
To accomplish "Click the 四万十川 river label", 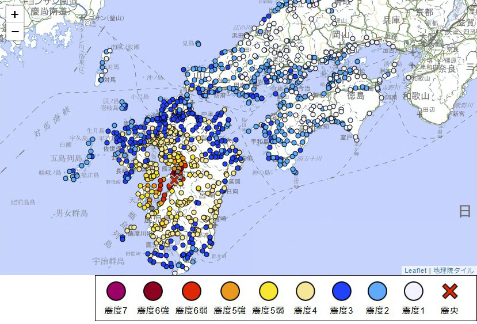I will [309, 158].
